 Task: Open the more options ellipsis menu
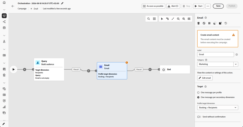coord(208,6)
